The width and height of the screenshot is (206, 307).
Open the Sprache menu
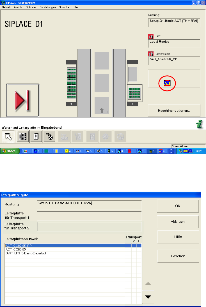[x=64, y=7]
